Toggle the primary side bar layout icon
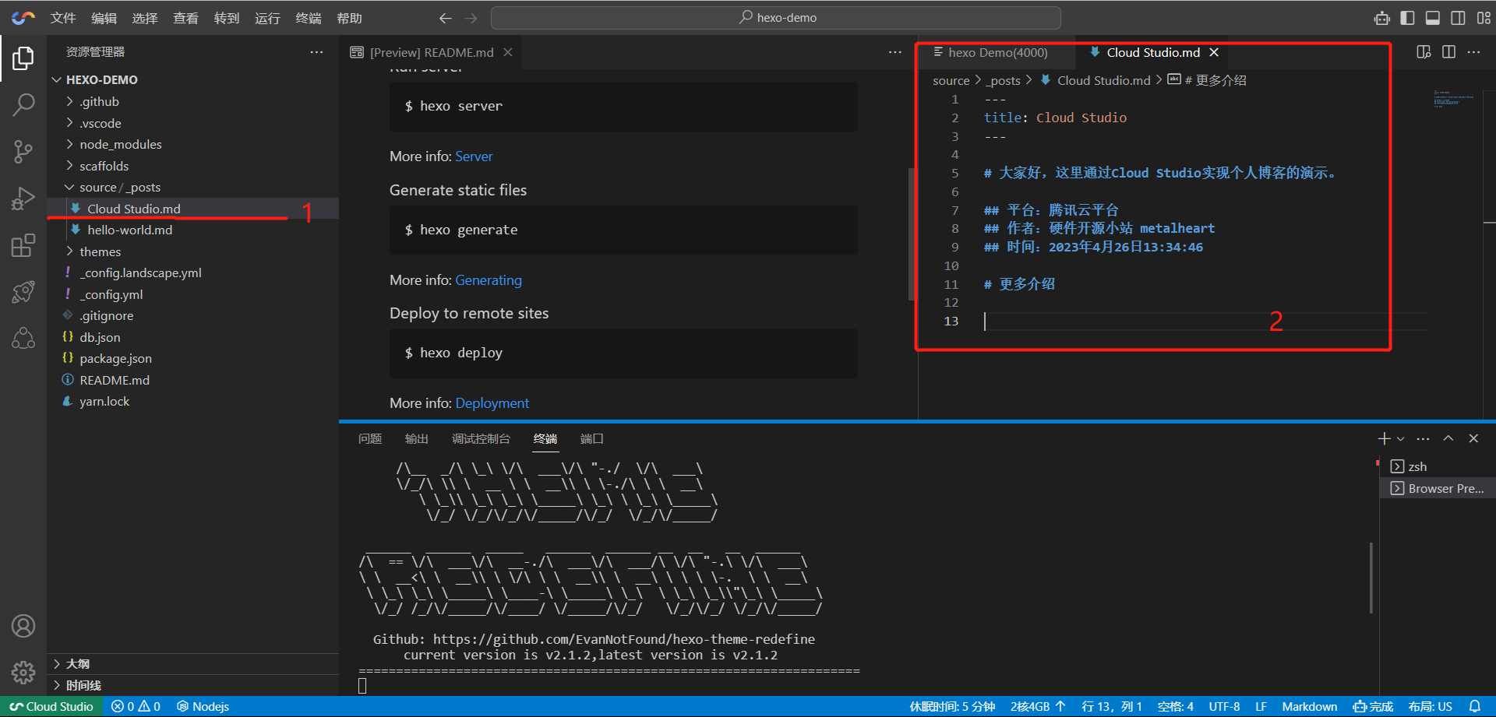The width and height of the screenshot is (1496, 717). click(1407, 18)
